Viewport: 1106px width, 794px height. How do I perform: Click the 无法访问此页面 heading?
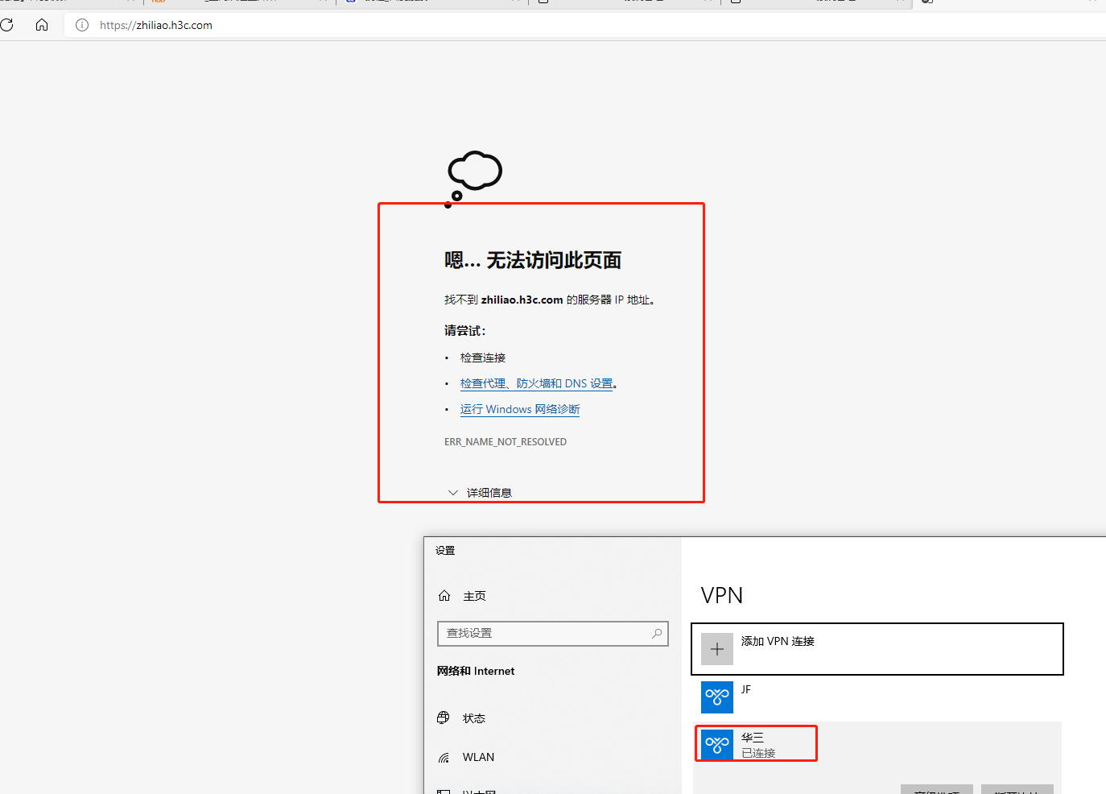pyautogui.click(x=533, y=260)
